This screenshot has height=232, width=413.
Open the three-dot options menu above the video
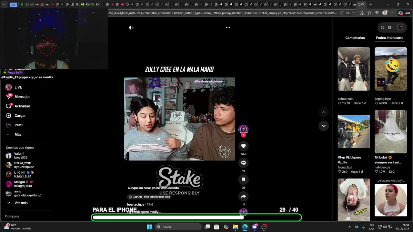tap(228, 27)
